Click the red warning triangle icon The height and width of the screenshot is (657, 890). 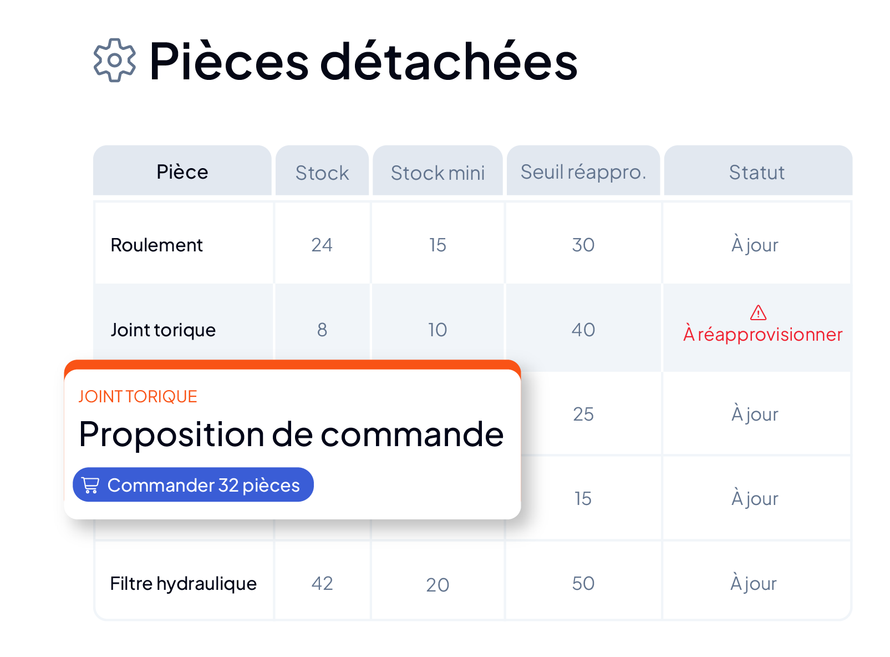(x=758, y=312)
